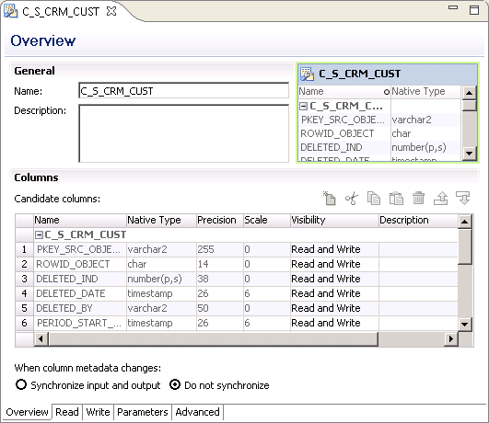Click preview panel scroll down arrow
Viewport: 489px width, 423px height.
[469, 154]
